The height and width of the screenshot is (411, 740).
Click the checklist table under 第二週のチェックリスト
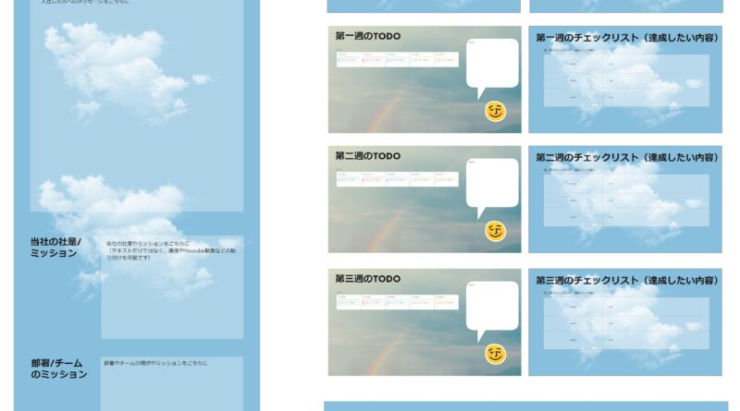pos(626,200)
